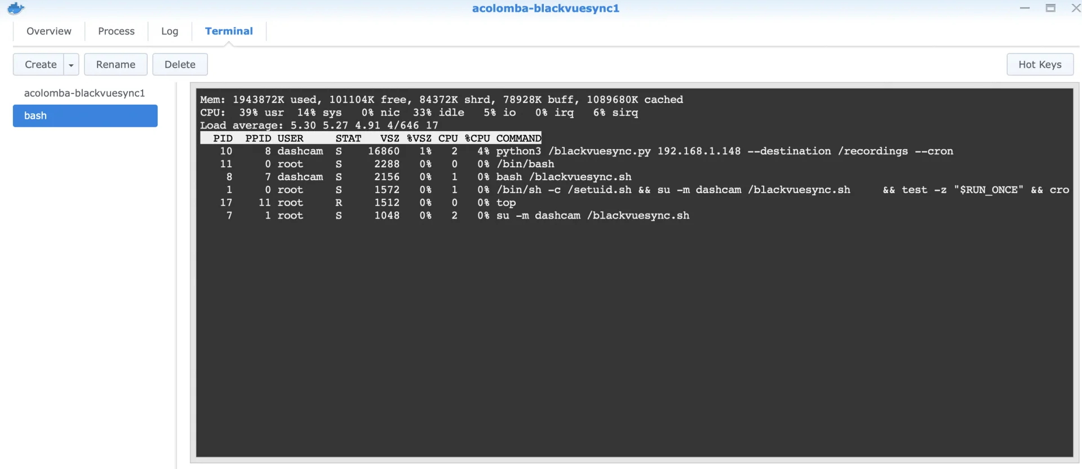Screen dimensions: 1082x469
Task: Switch to the Overview tab
Action: pyautogui.click(x=49, y=31)
